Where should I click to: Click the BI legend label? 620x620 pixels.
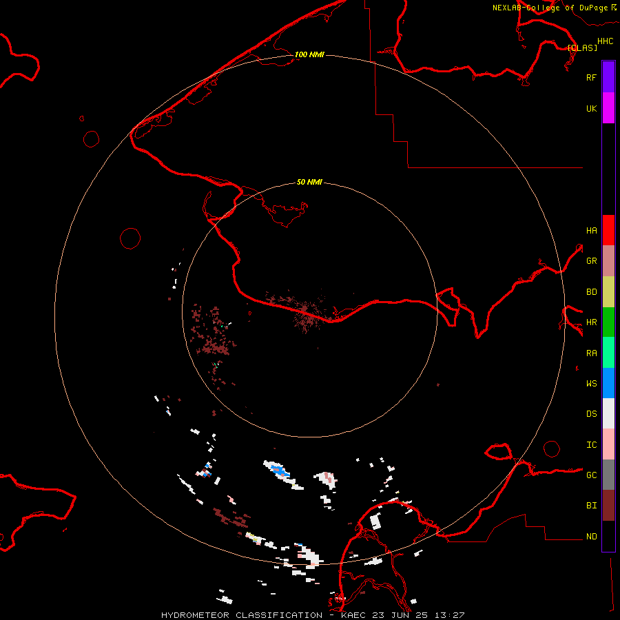[x=591, y=506]
